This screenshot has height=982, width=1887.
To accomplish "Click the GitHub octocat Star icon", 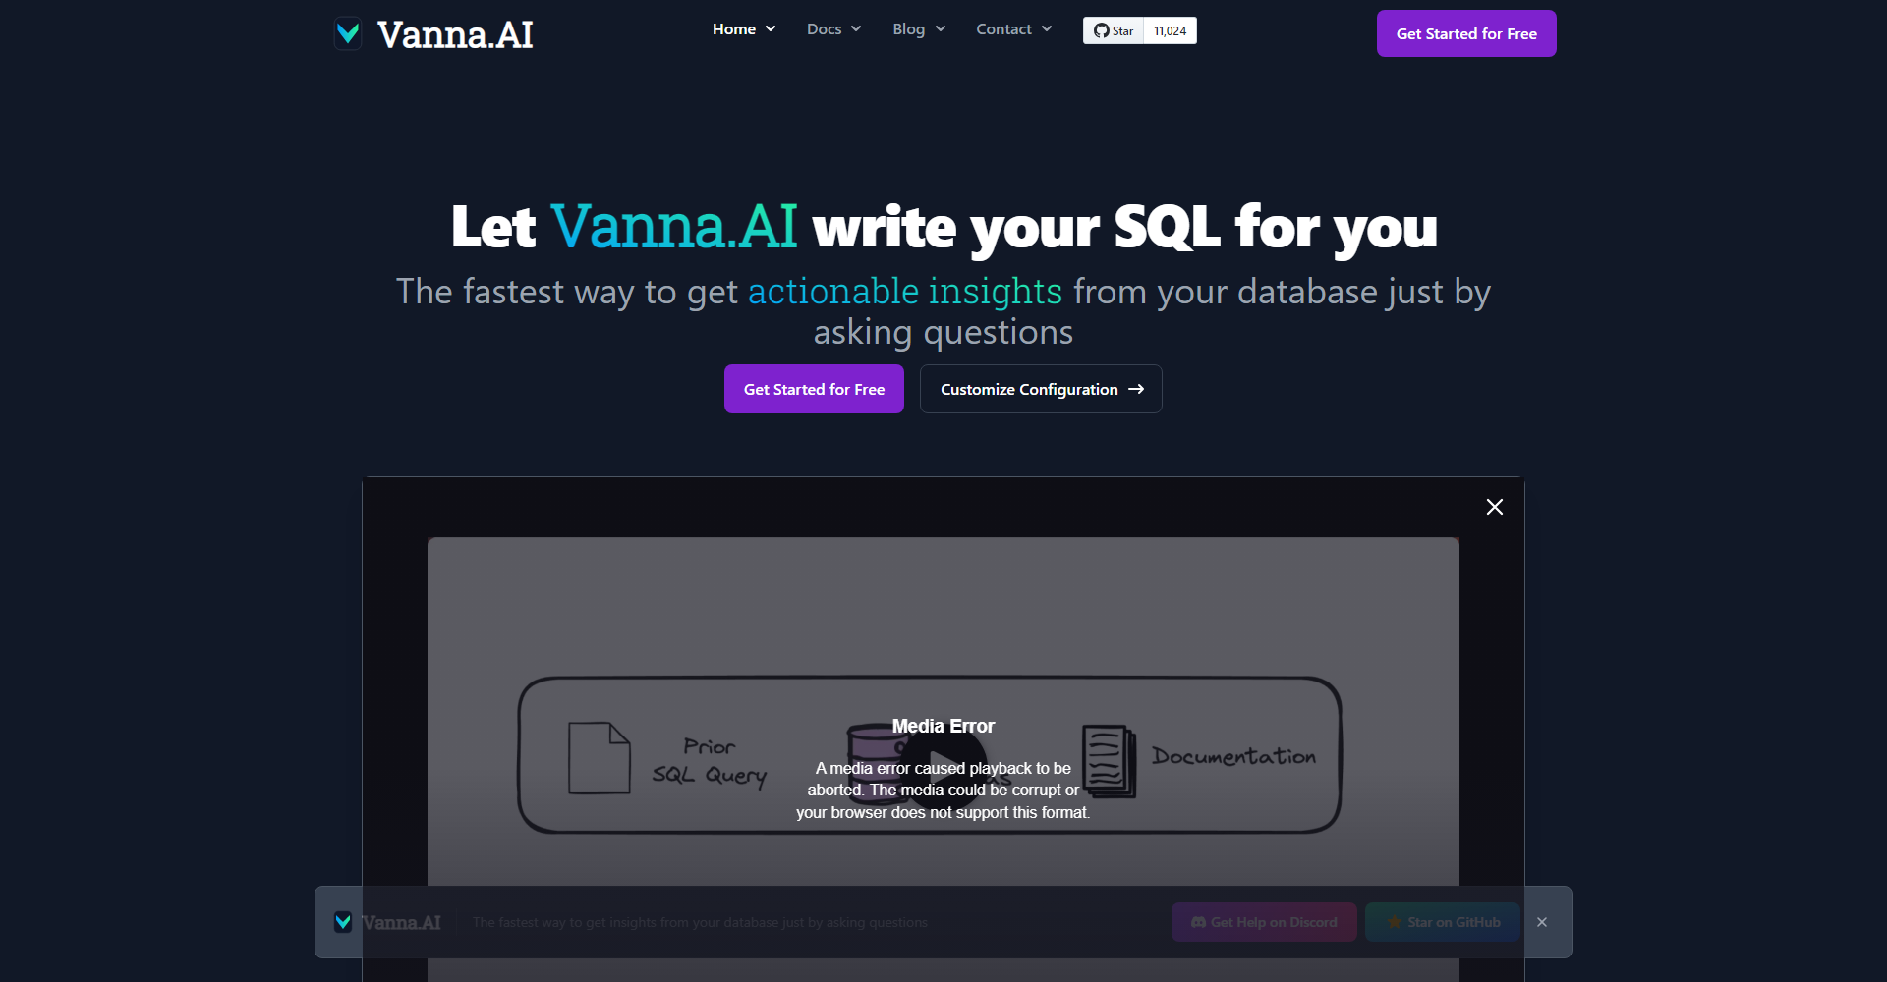I will 1101,30.
